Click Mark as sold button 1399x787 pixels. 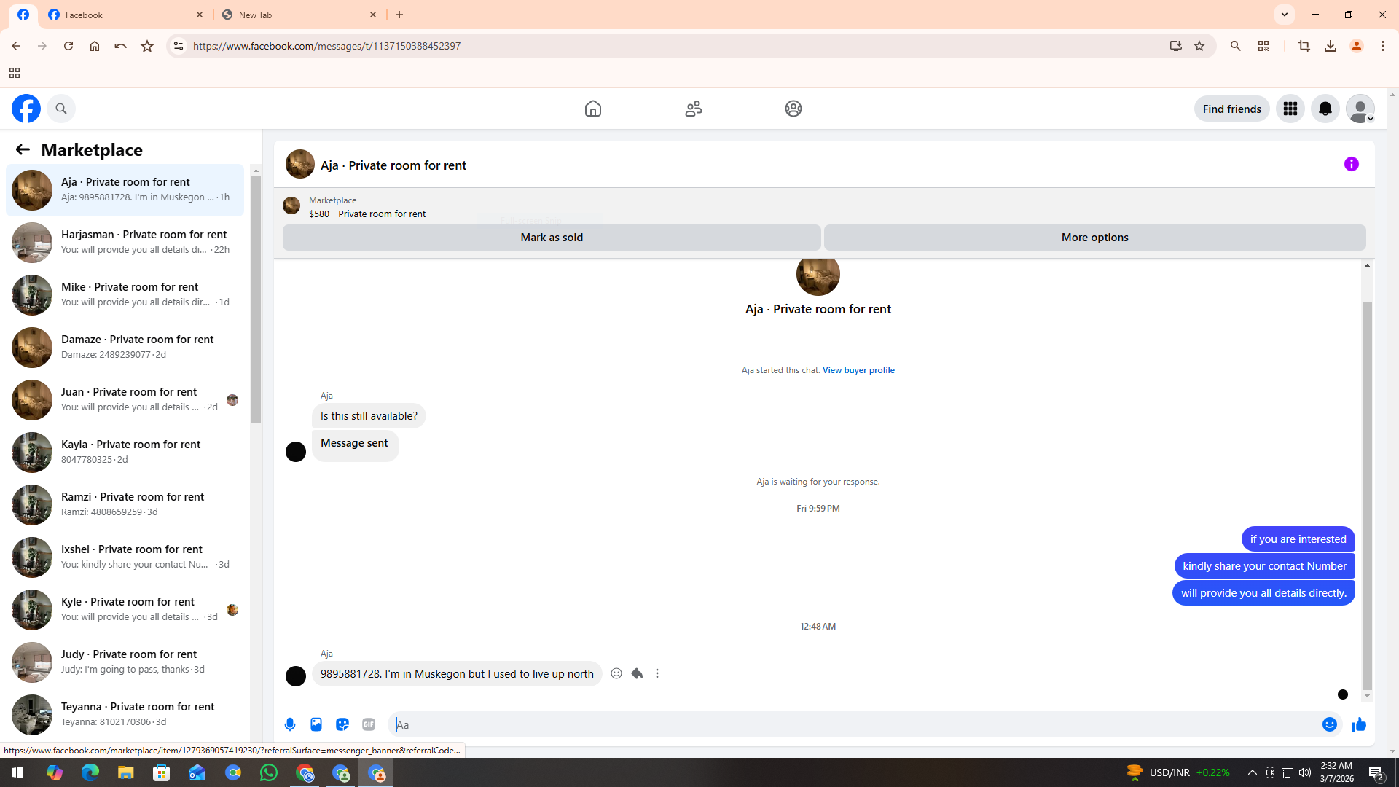coord(552,238)
